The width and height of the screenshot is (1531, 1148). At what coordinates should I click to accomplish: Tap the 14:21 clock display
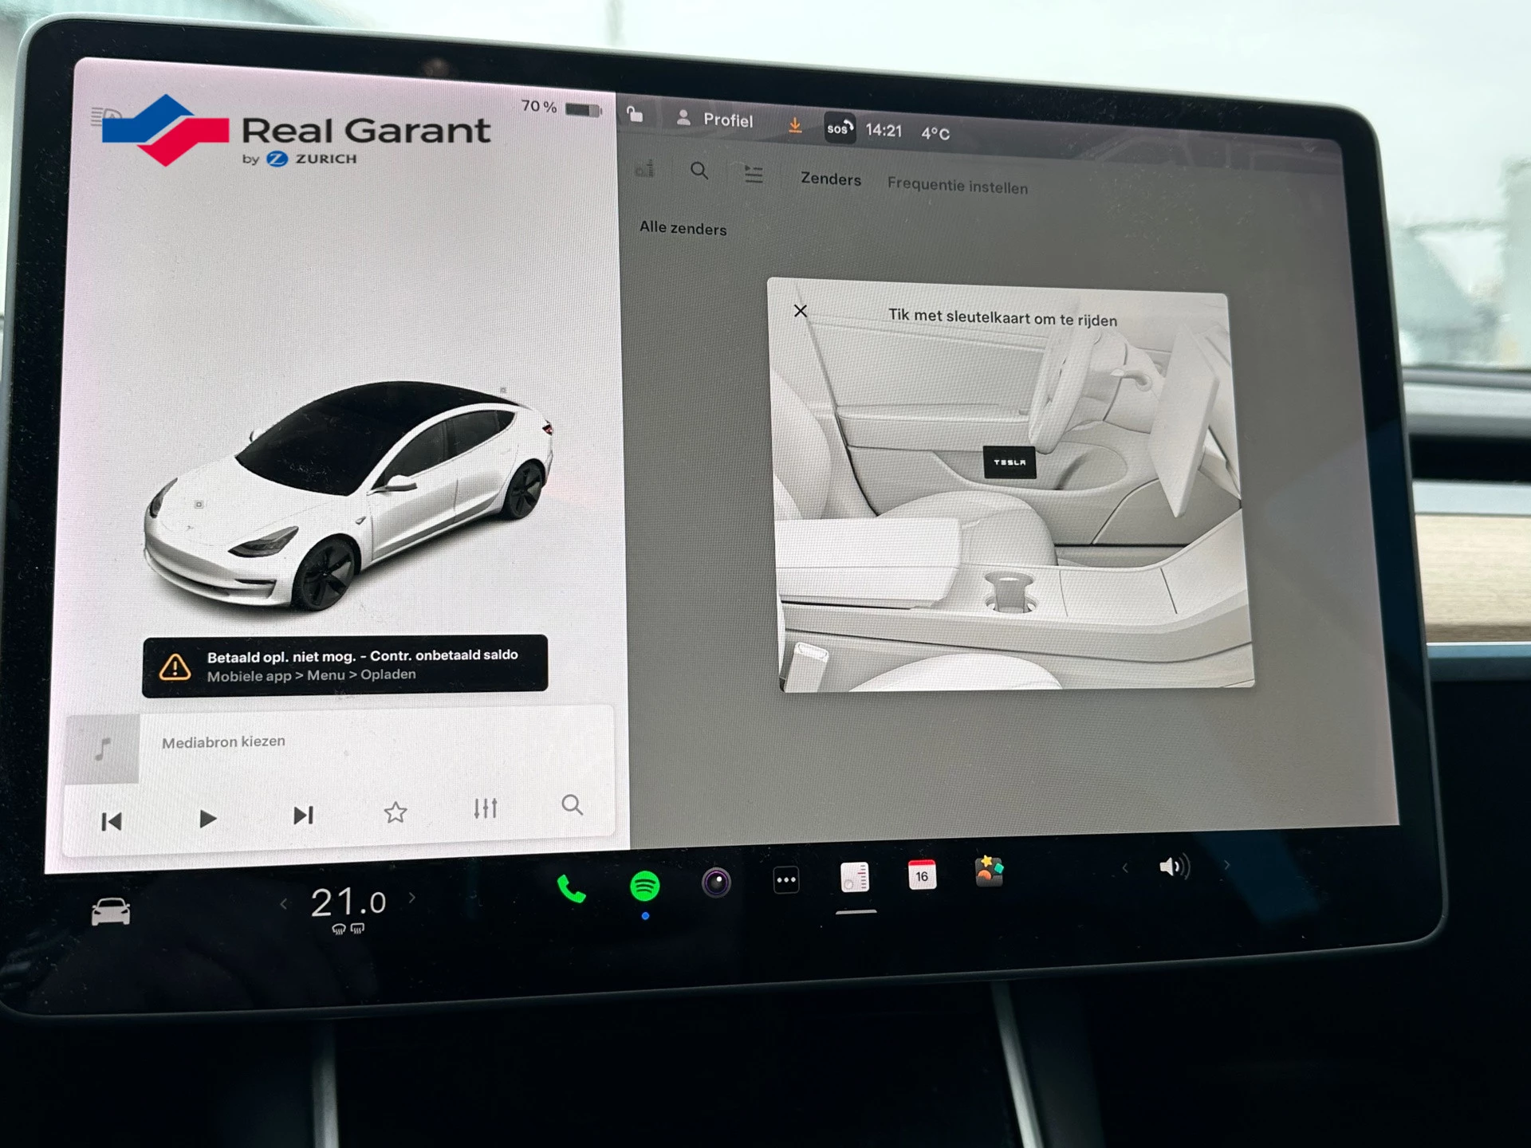pos(884,130)
